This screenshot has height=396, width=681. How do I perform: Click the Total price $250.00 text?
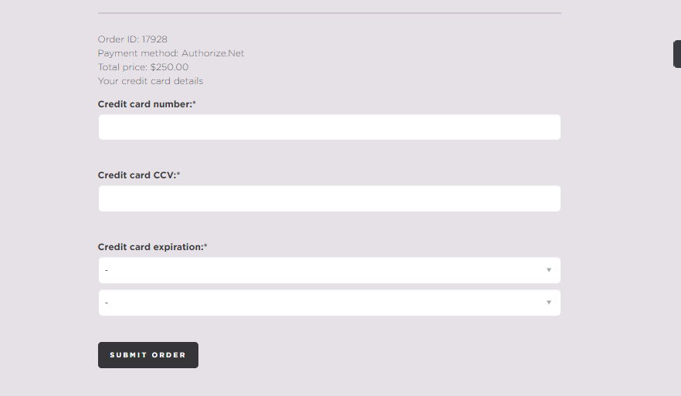click(x=143, y=67)
